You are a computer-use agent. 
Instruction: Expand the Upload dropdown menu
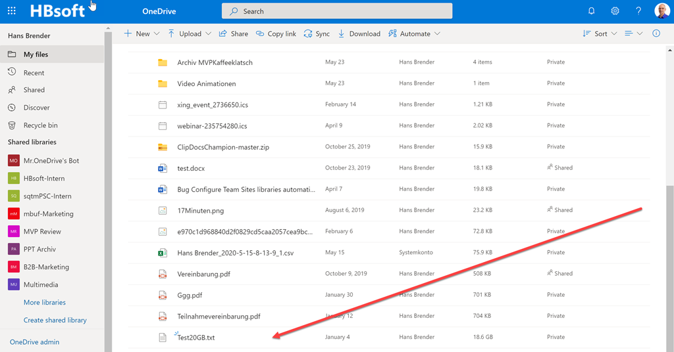[x=190, y=33]
